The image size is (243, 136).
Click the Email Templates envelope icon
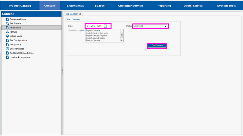click(7, 49)
